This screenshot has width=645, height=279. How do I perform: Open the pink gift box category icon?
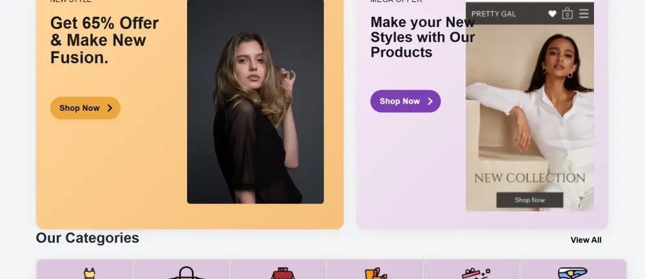(x=476, y=273)
